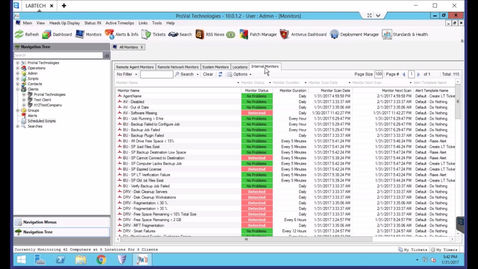Click the Page Size field
This screenshot has width=478, height=269.
[379, 74]
